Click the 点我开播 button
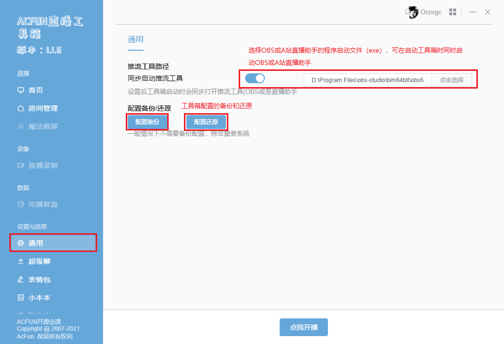 304,327
